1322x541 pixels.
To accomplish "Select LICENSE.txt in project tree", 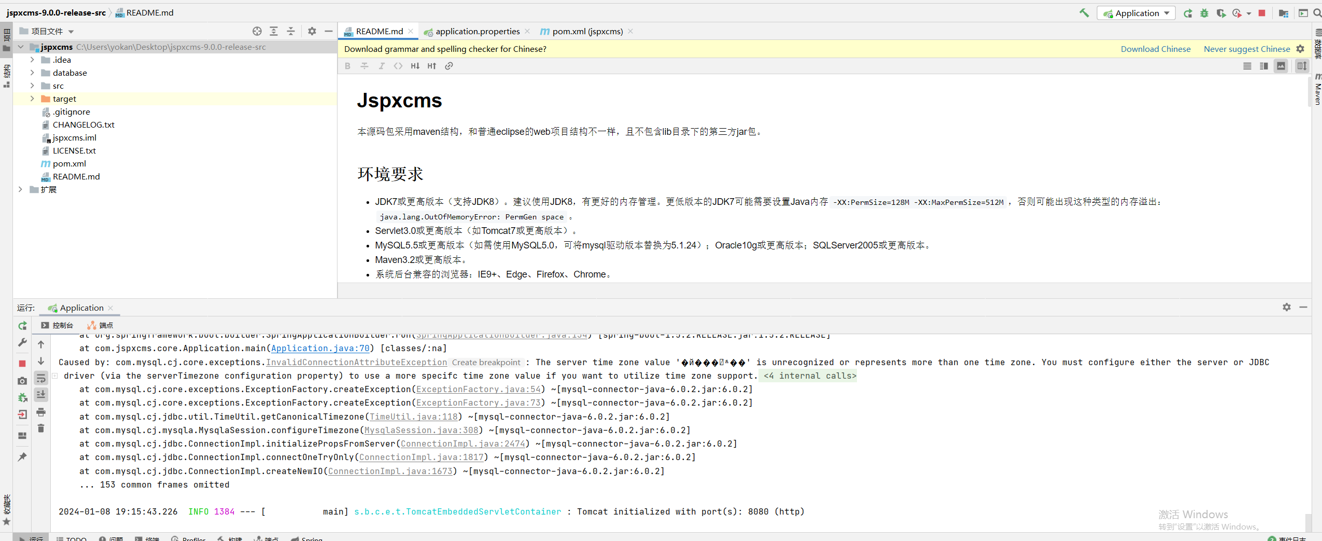I will [74, 150].
